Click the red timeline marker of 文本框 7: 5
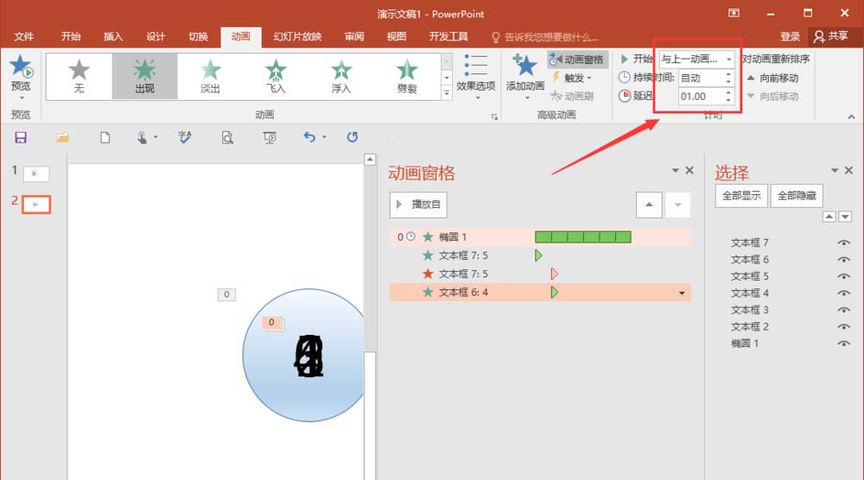Screen dimensions: 864x480 pos(555,274)
